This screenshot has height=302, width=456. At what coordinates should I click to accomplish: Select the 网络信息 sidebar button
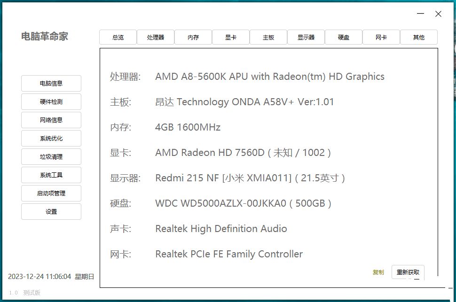[51, 120]
